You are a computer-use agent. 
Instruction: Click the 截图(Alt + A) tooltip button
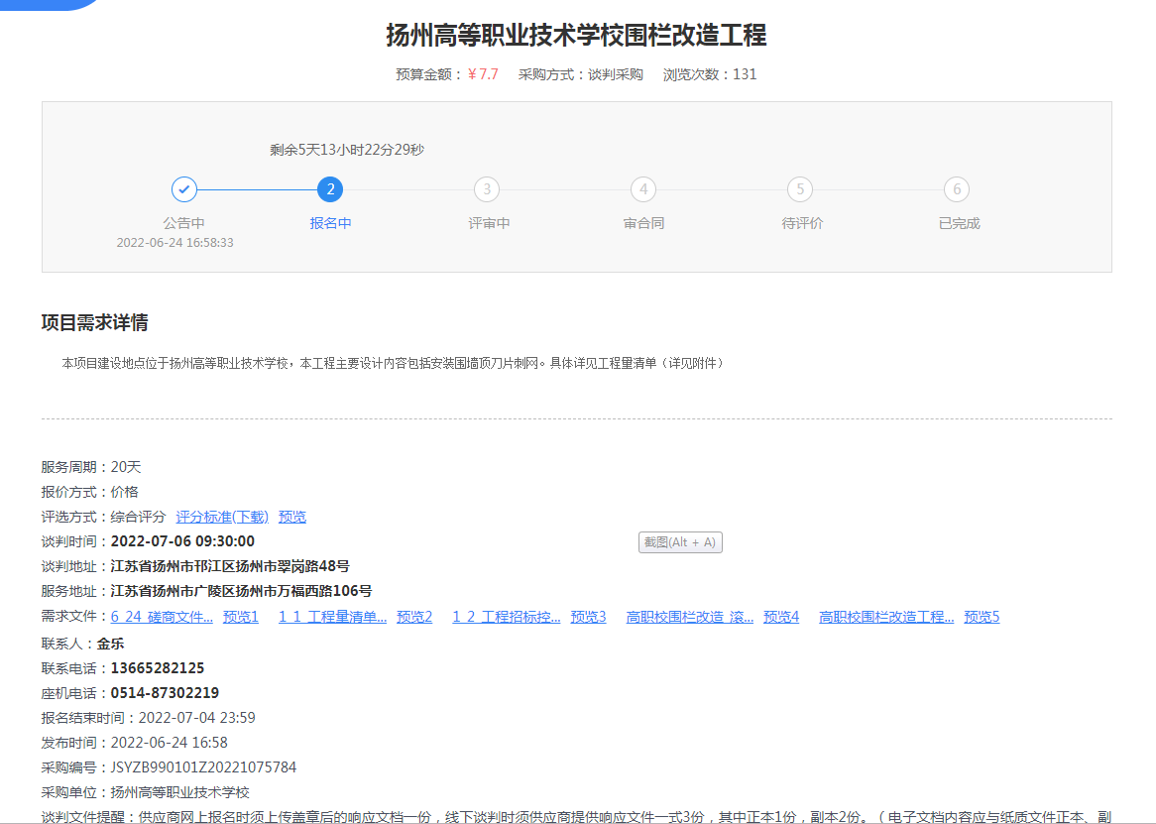tap(680, 542)
